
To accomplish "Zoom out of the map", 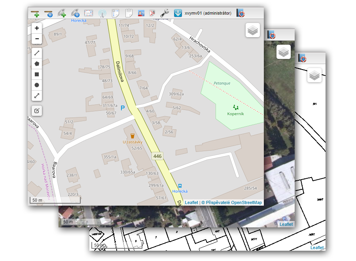I will pyautogui.click(x=37, y=39).
